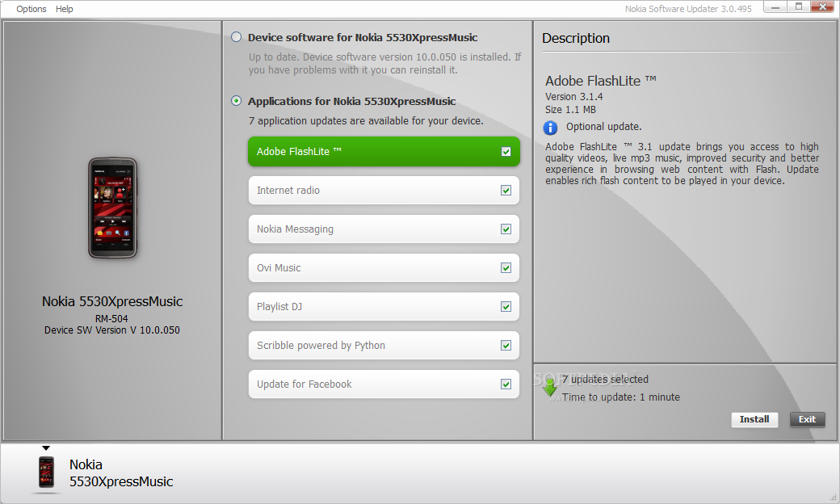Select the Playlist DJ update row
This screenshot has width=840, height=504.
tap(384, 306)
